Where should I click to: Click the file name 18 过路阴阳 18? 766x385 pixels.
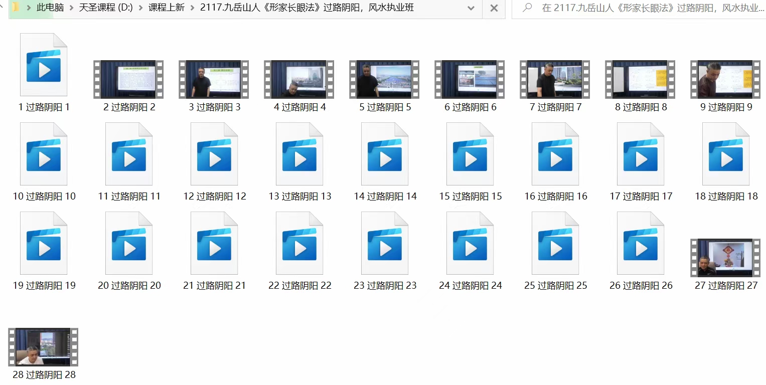[726, 196]
